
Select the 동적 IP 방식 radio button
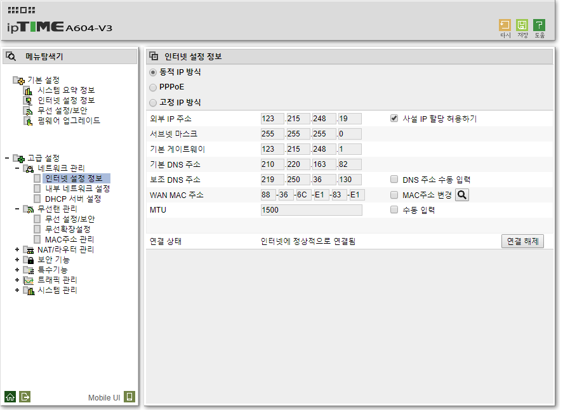click(153, 72)
